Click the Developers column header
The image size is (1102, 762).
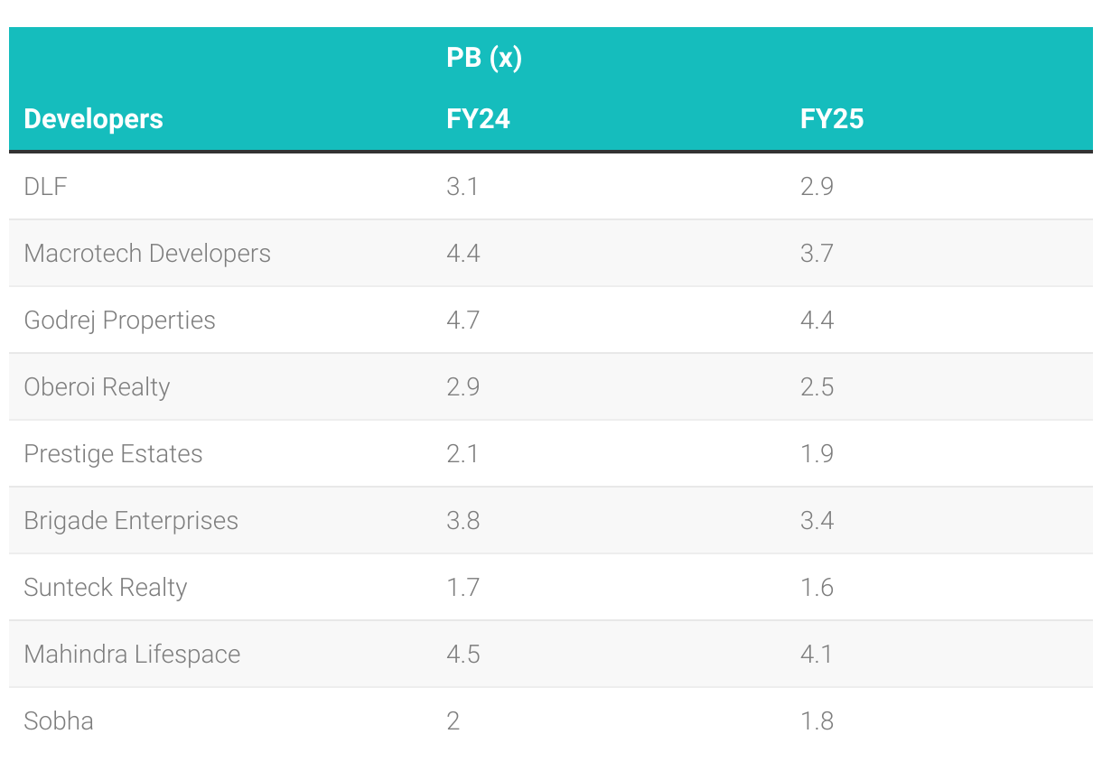pyautogui.click(x=93, y=118)
